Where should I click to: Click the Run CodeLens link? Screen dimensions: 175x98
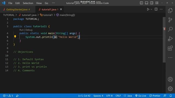pos(21,30)
